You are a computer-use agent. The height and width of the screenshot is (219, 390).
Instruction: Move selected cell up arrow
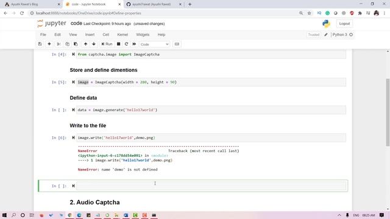[85, 44]
